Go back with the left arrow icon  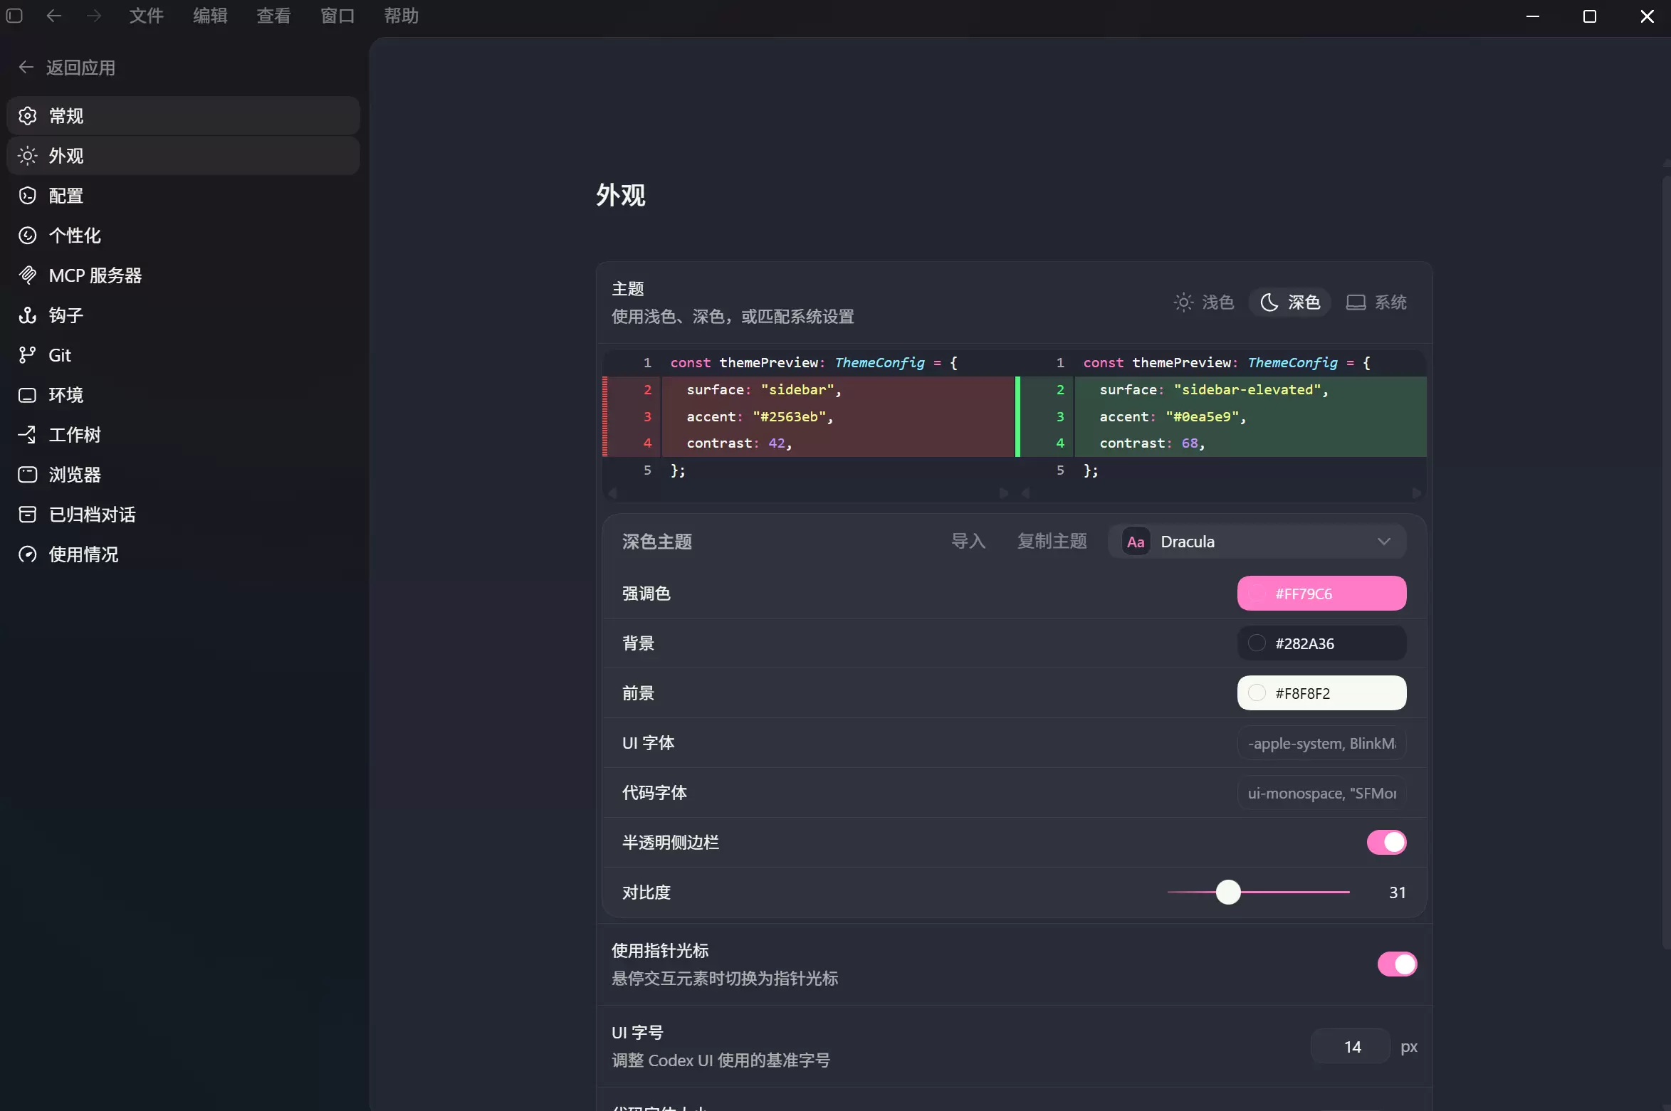53,16
